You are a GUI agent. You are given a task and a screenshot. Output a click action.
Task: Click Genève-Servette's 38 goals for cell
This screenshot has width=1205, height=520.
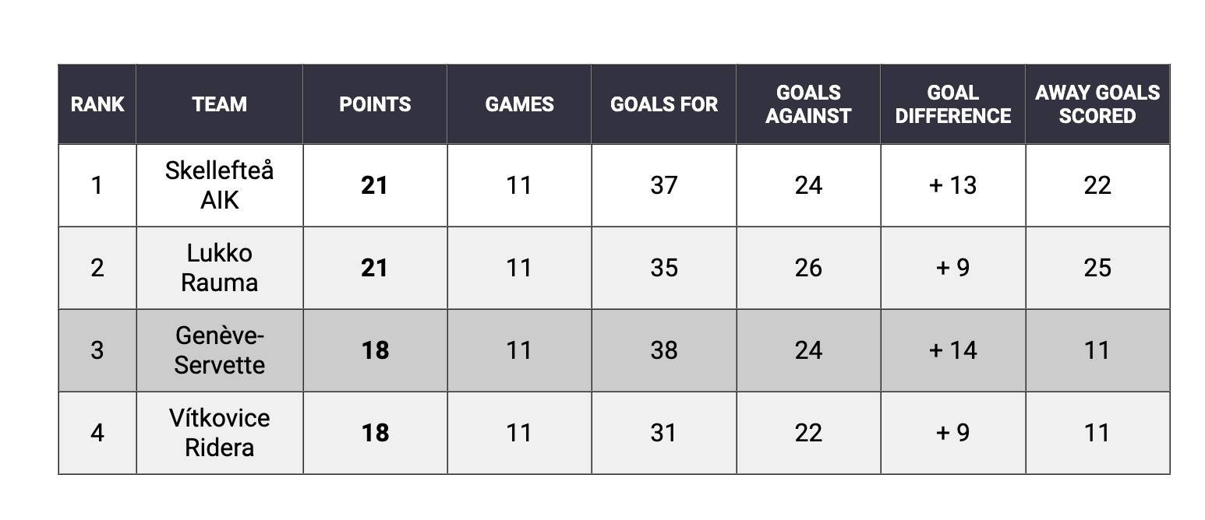(663, 350)
